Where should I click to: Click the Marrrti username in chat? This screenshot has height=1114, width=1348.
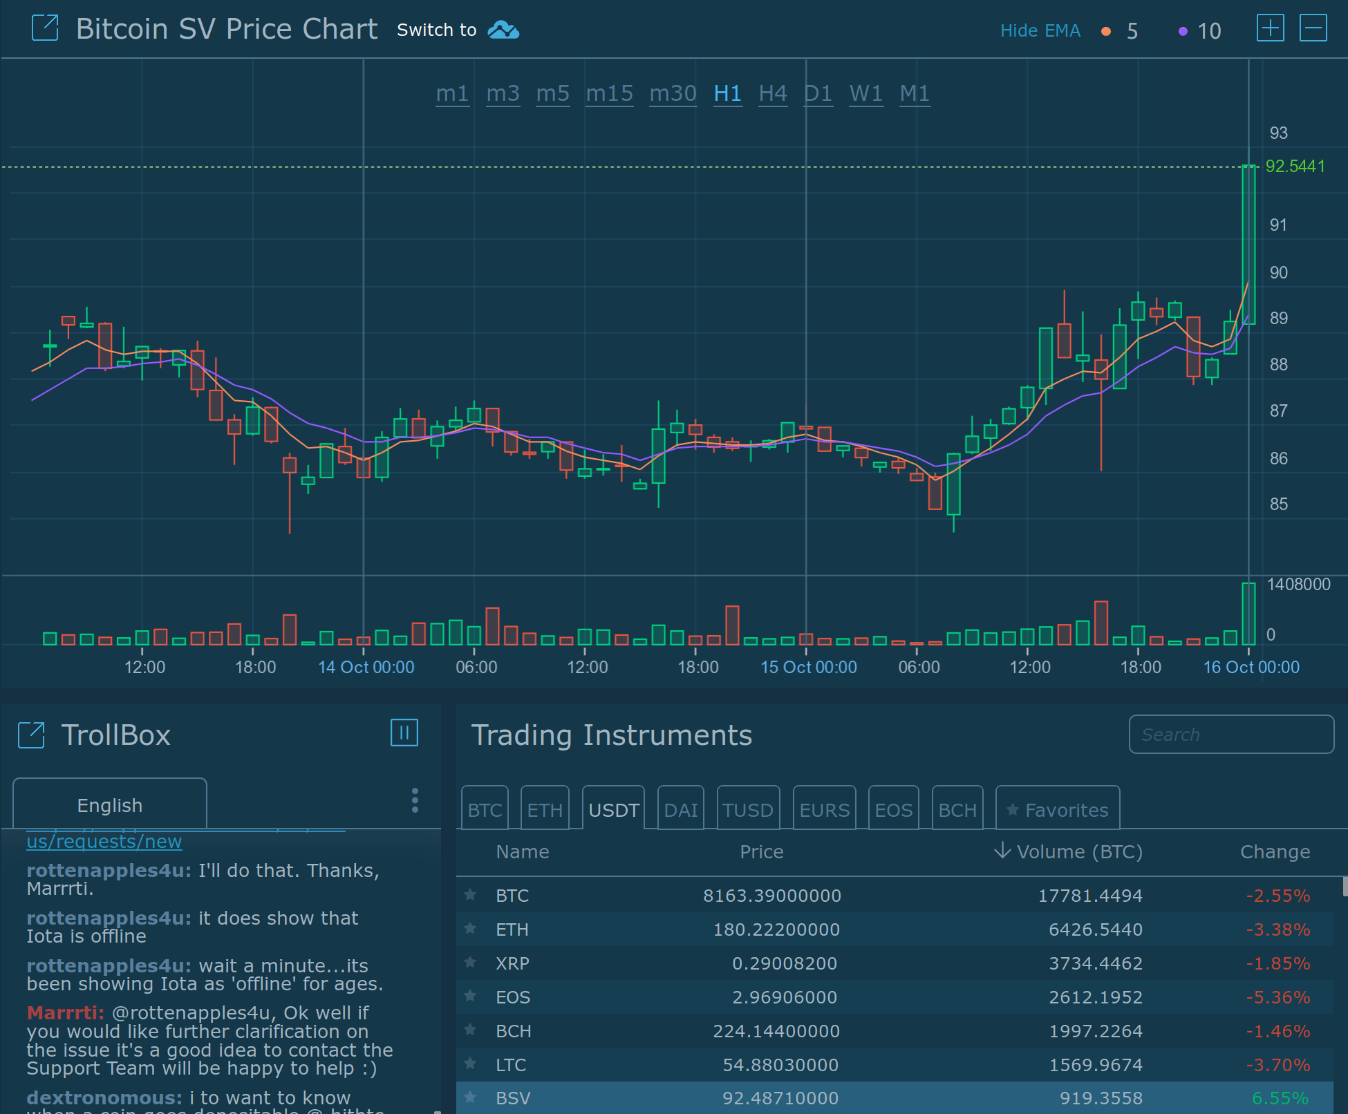click(x=65, y=1012)
